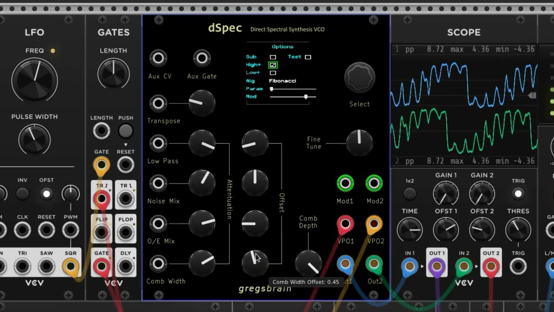The width and height of the screenshot is (554, 312).
Task: Click the FLOP output jack on GATES
Action: (126, 233)
